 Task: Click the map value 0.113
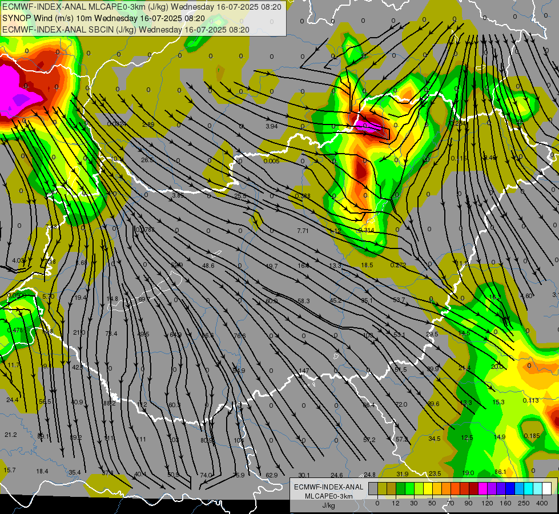[531, 400]
